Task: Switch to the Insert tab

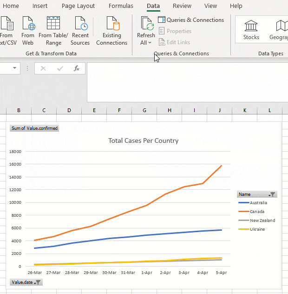Action: (x=40, y=6)
